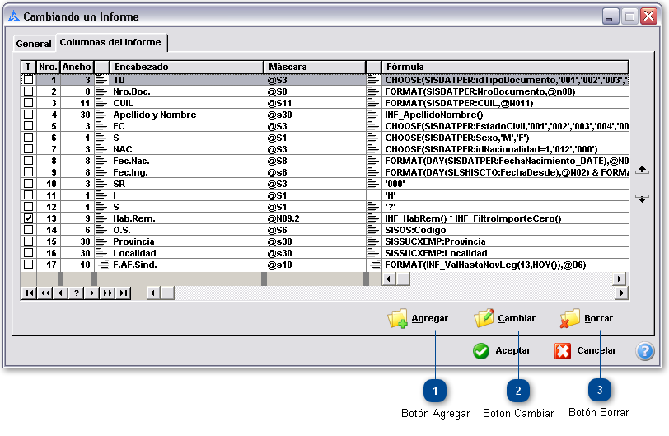Click the red Cancelar cross icon
This screenshot has height=436, width=669.
coord(563,351)
